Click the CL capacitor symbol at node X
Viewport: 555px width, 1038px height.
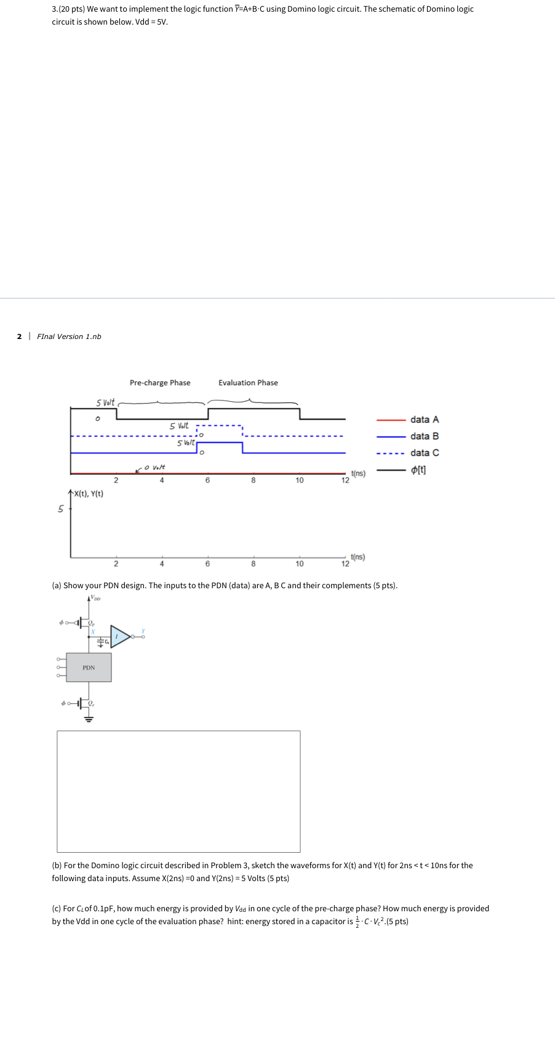point(101,642)
